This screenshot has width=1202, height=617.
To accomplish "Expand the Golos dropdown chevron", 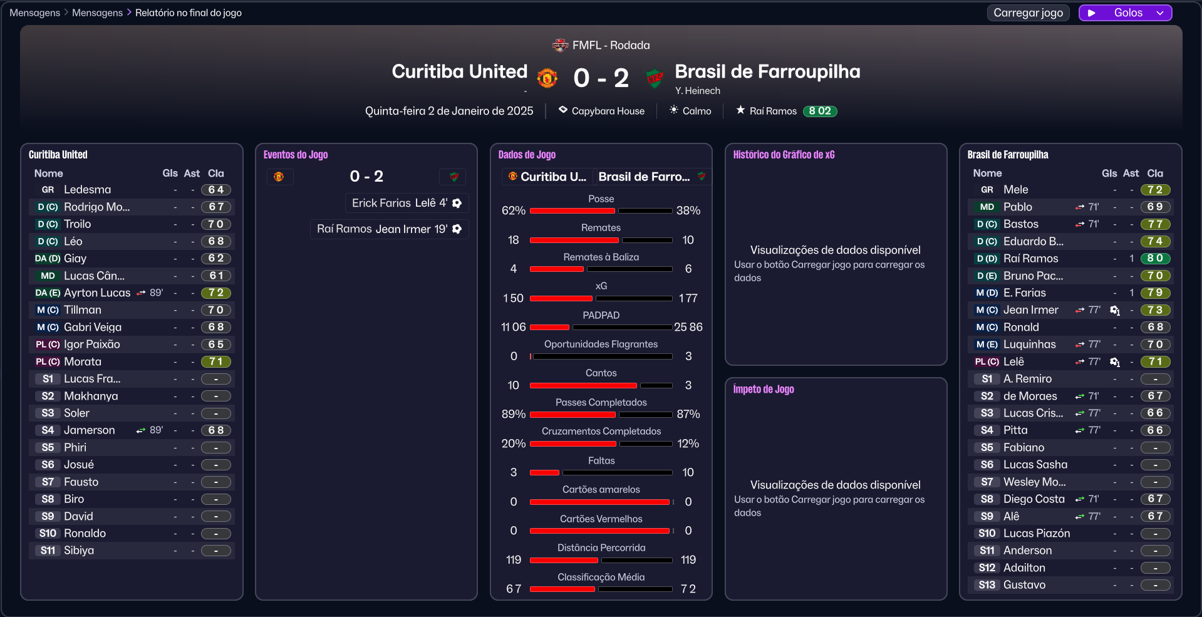I will click(1160, 13).
